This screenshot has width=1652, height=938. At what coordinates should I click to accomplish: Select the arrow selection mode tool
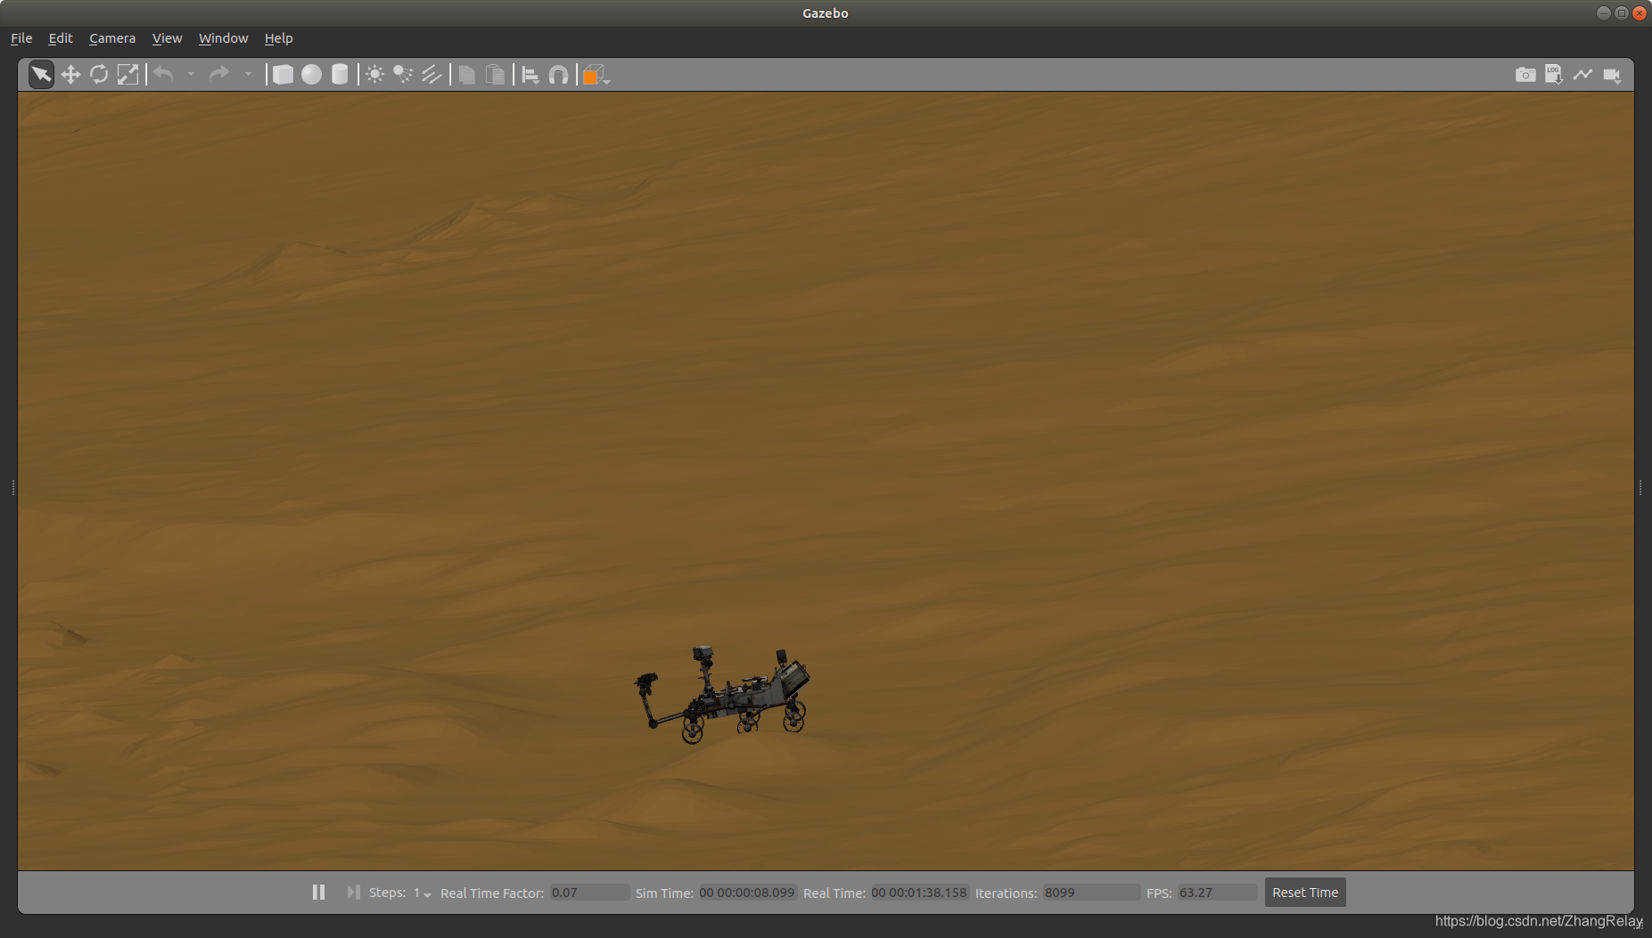(41, 75)
